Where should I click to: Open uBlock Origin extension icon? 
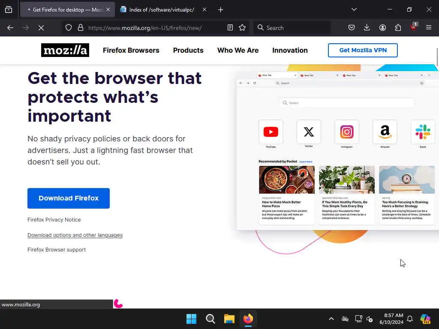pyautogui.click(x=413, y=27)
